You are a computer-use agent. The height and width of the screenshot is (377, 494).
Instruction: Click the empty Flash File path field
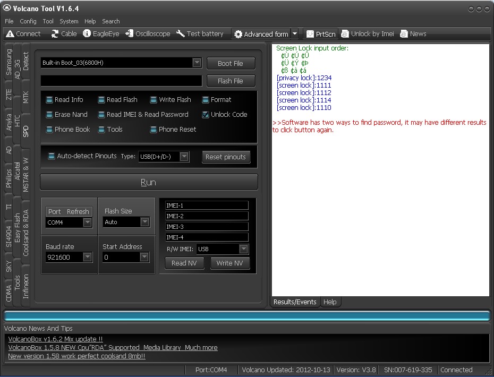point(121,81)
